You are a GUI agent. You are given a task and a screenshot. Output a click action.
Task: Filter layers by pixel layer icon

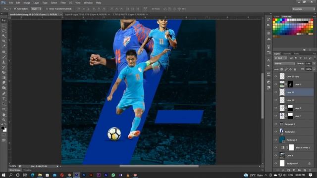coord(291,58)
